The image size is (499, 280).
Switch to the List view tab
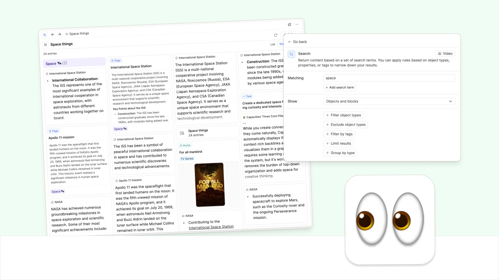(x=273, y=44)
